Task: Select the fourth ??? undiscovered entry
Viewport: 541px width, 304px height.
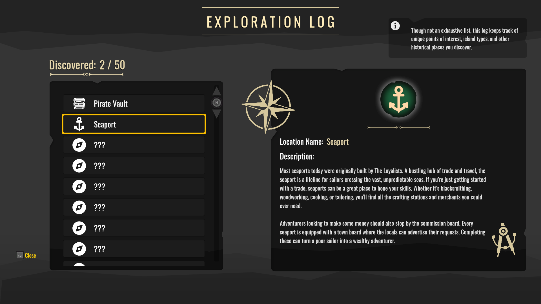Action: coord(134,207)
